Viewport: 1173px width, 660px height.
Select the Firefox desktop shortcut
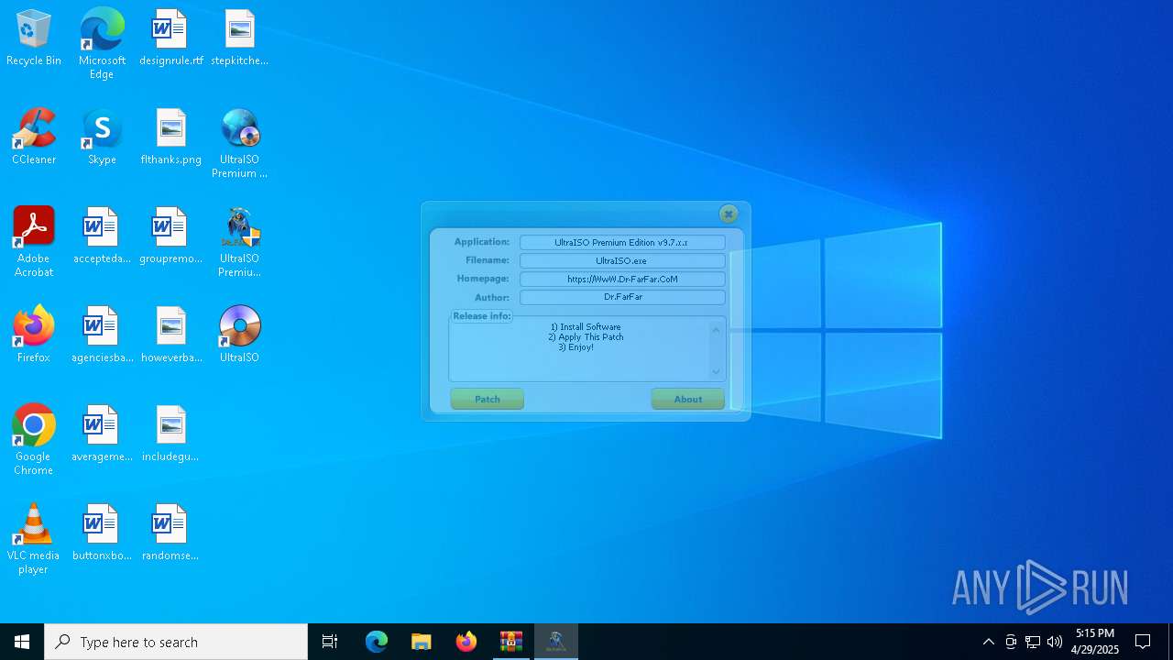(x=34, y=335)
